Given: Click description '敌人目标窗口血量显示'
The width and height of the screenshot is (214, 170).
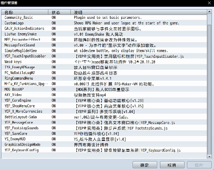Looking at the screenshot, I should click(95, 67).
